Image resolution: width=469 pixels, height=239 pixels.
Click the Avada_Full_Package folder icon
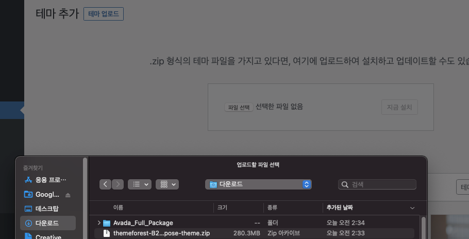pos(107,223)
